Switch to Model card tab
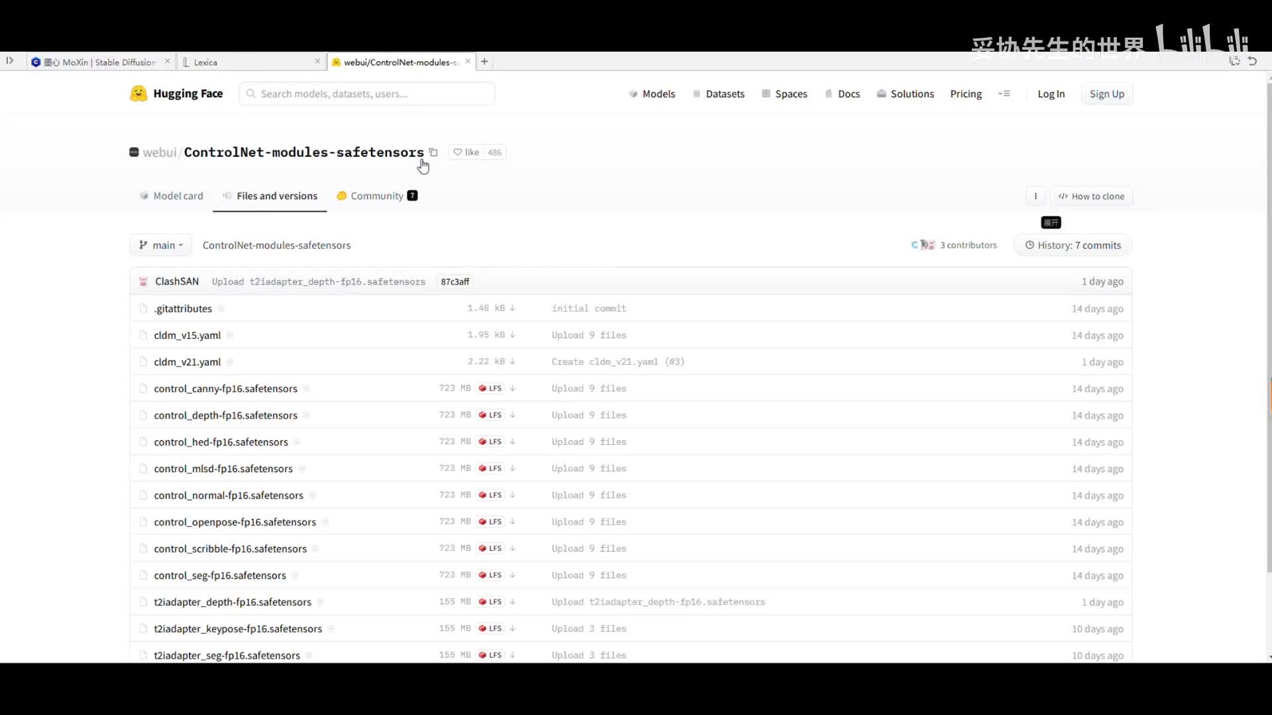 coord(171,196)
